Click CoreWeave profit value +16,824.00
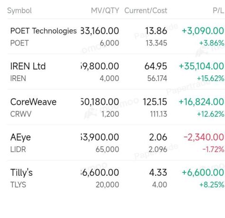The width and height of the screenshot is (225, 218). [201, 101]
